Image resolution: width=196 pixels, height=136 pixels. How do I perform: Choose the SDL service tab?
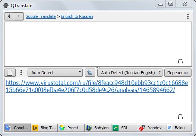pos(124,128)
